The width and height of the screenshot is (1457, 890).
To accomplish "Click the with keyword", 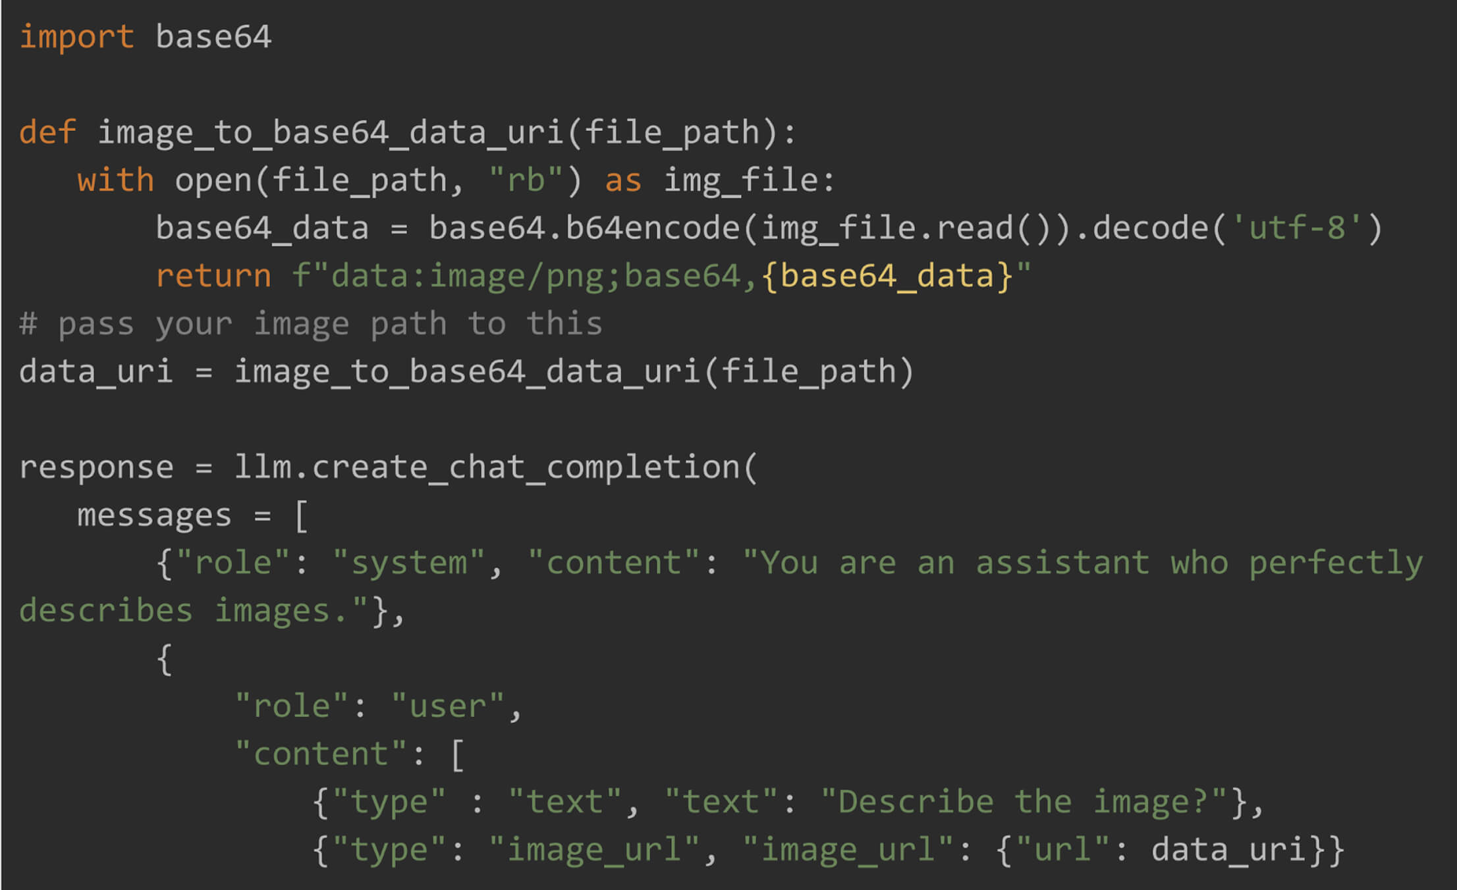I will (116, 180).
